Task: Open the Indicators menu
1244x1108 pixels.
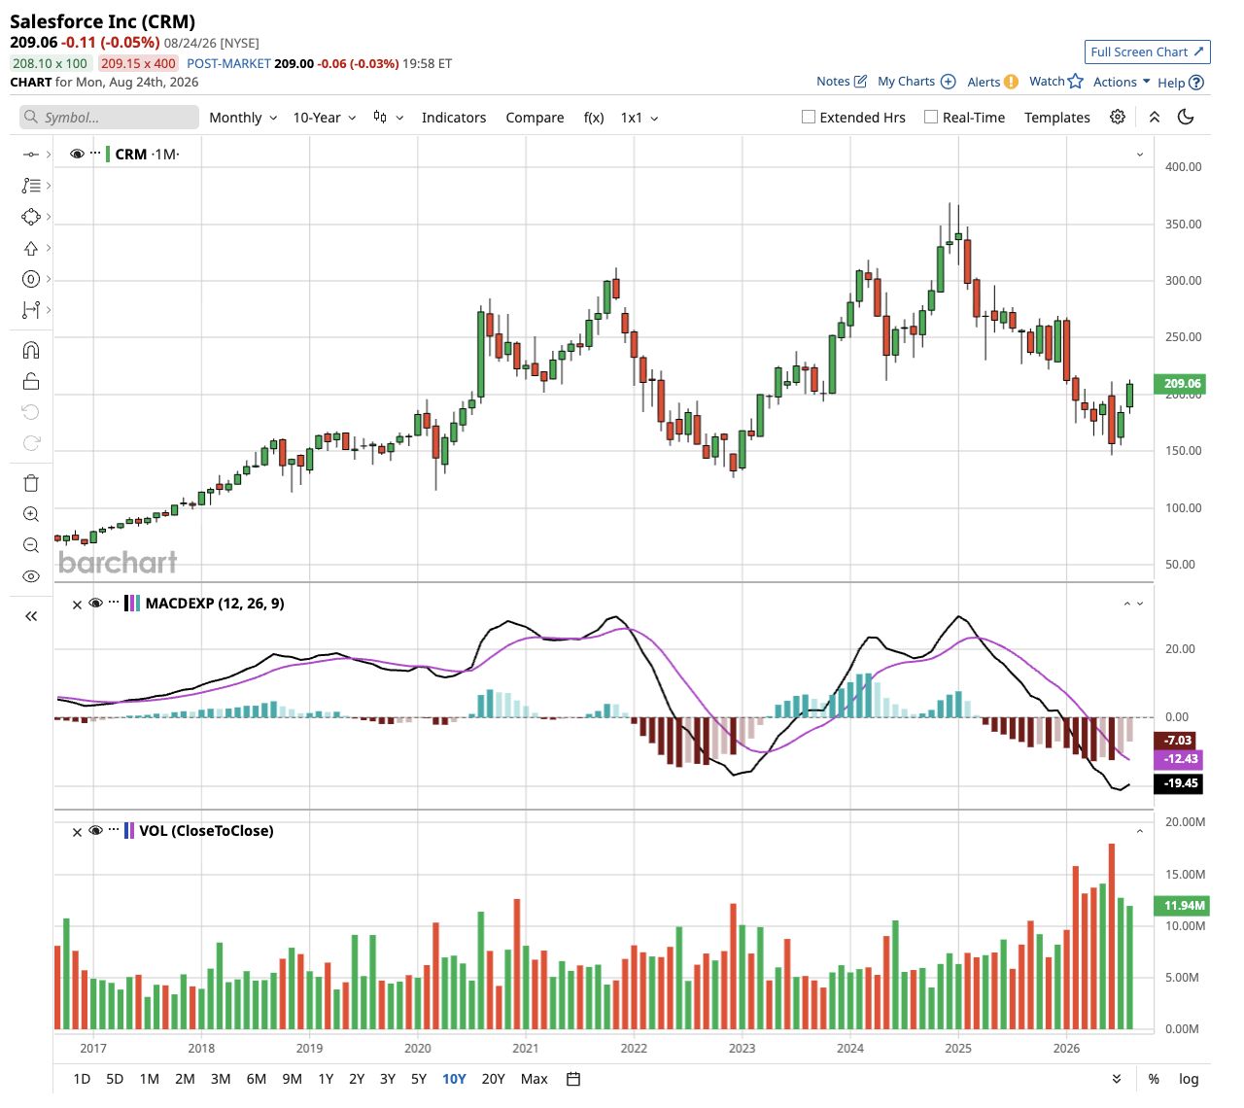Action: click(454, 118)
